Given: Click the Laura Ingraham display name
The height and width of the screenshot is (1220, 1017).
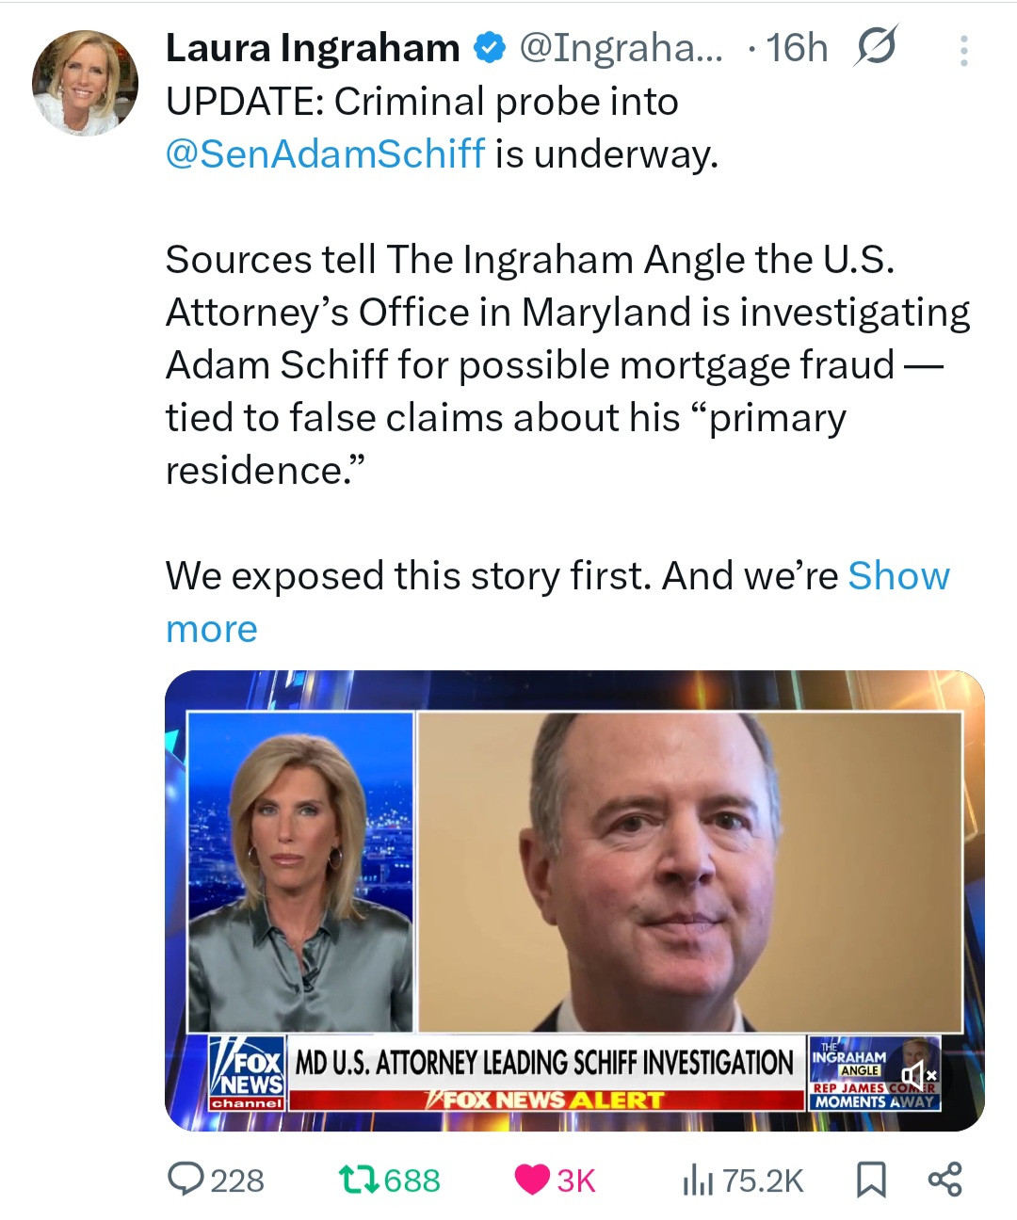Looking at the screenshot, I should pyautogui.click(x=313, y=48).
